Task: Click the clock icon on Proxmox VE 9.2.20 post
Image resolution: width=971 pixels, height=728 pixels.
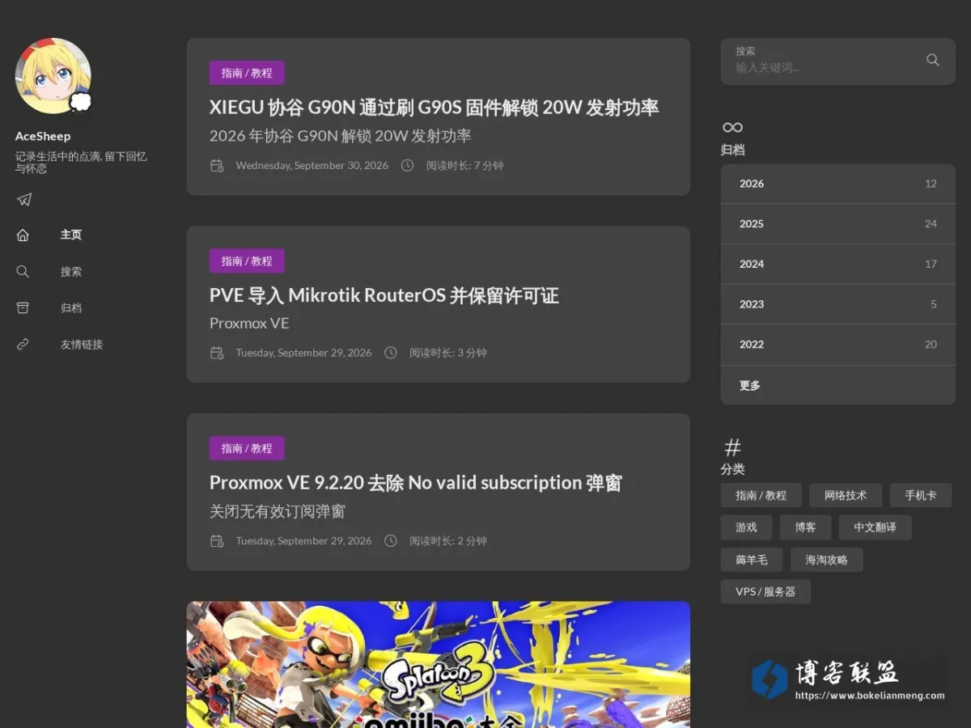Action: coord(391,540)
